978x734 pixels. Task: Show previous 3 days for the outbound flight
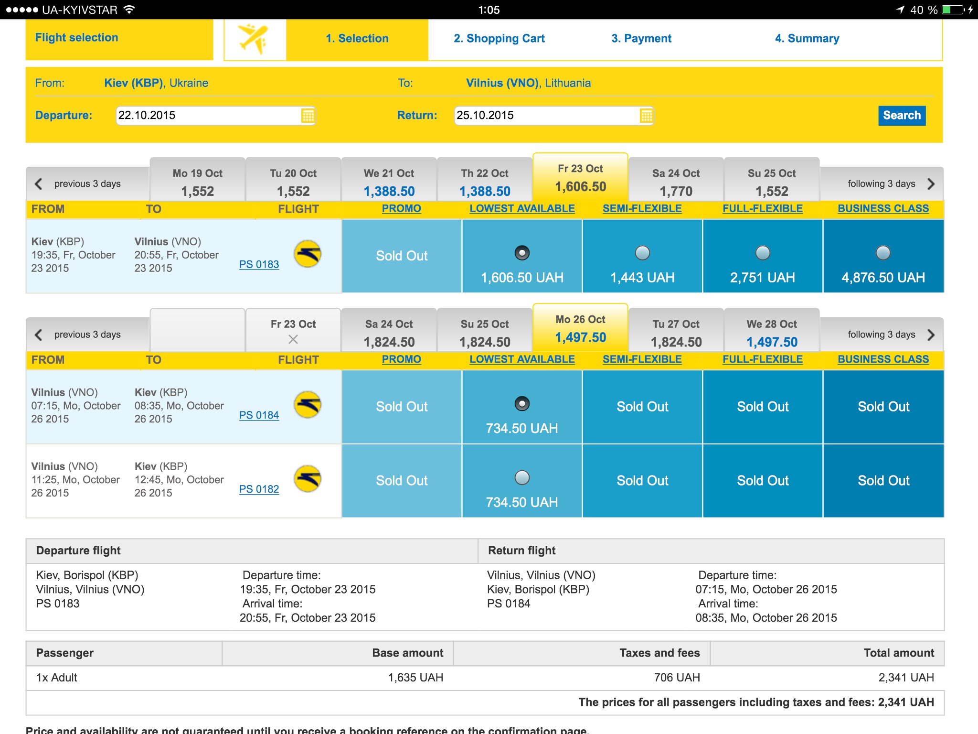coord(79,184)
